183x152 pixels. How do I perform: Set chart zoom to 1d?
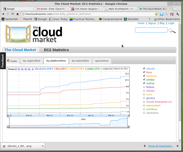tap(16, 69)
